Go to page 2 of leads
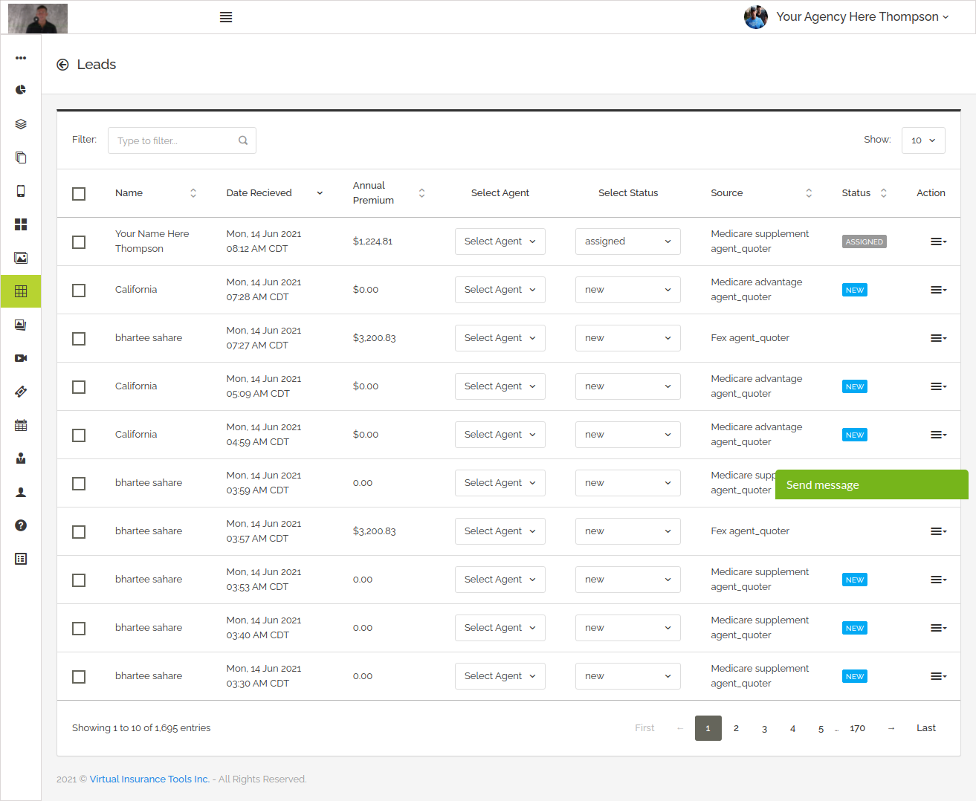 click(x=736, y=728)
